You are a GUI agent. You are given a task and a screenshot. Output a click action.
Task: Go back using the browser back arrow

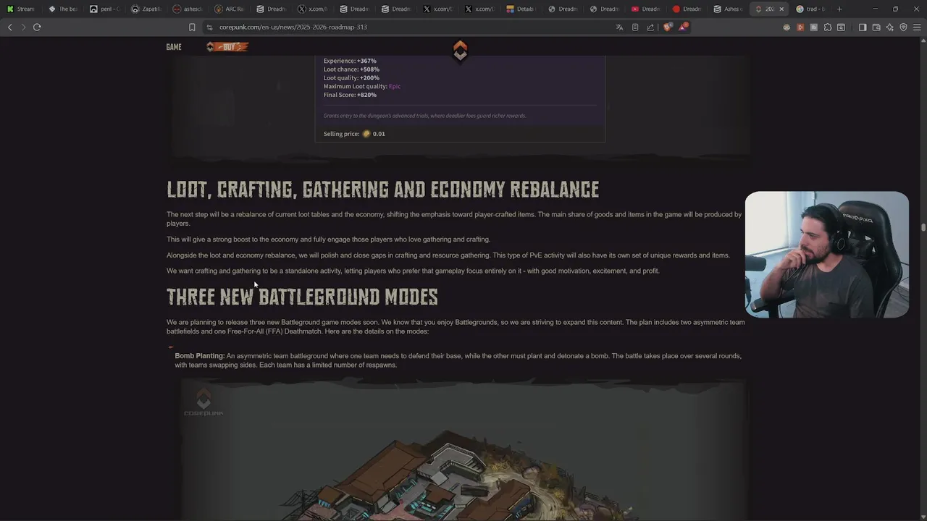9,27
